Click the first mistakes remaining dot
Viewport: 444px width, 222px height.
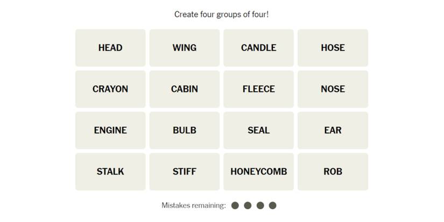(235, 205)
